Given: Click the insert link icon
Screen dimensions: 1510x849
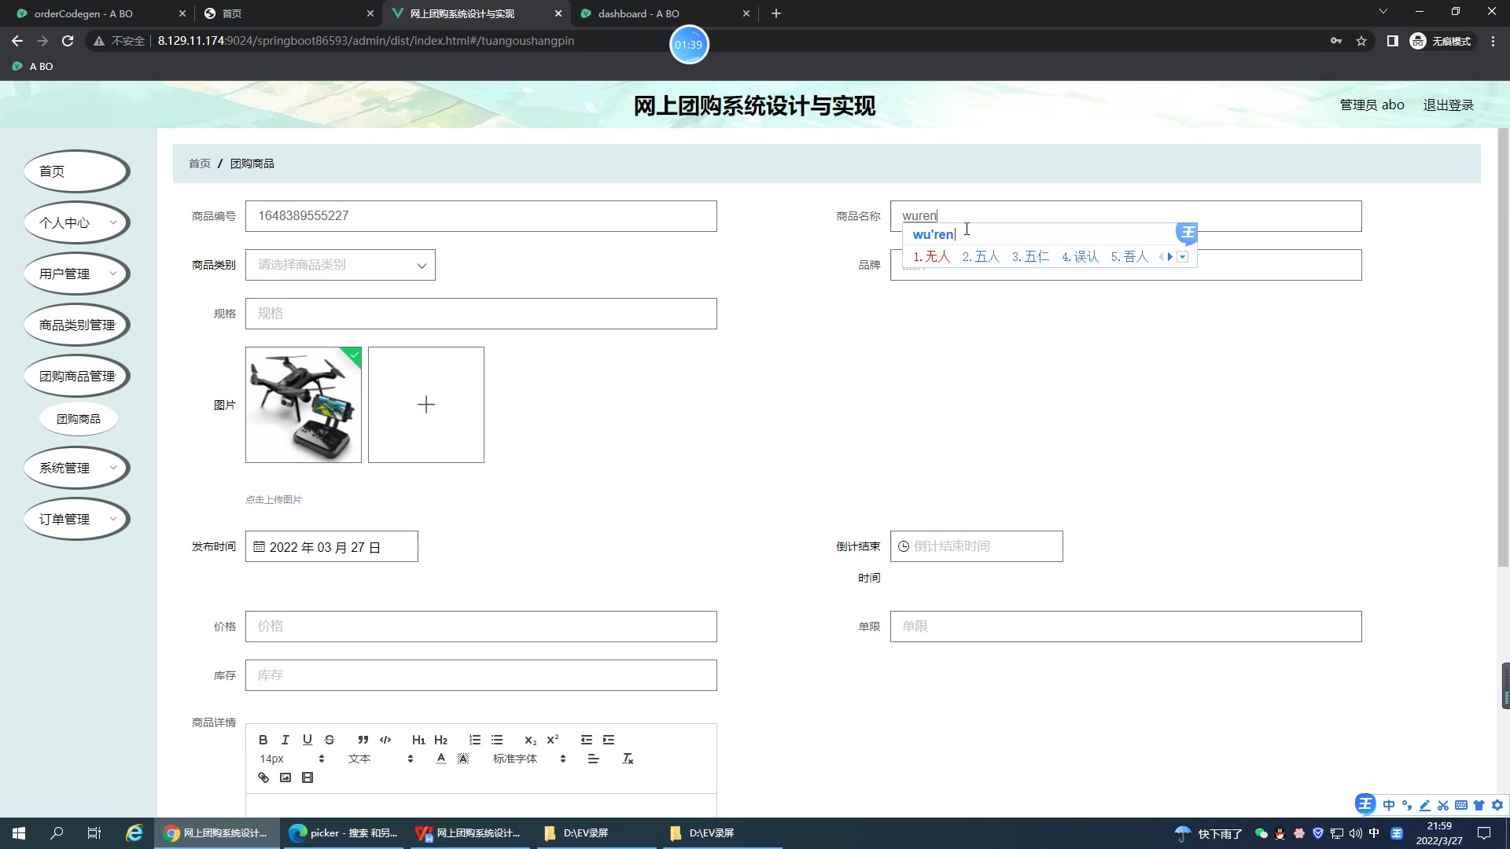Looking at the screenshot, I should pos(263,777).
